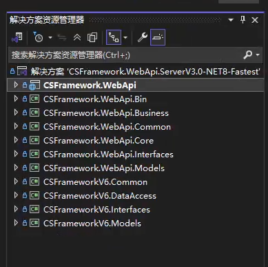This screenshot has width=268, height=267.
Task: Select the CSFramework.WebApi.Common label
Action: click(107, 127)
